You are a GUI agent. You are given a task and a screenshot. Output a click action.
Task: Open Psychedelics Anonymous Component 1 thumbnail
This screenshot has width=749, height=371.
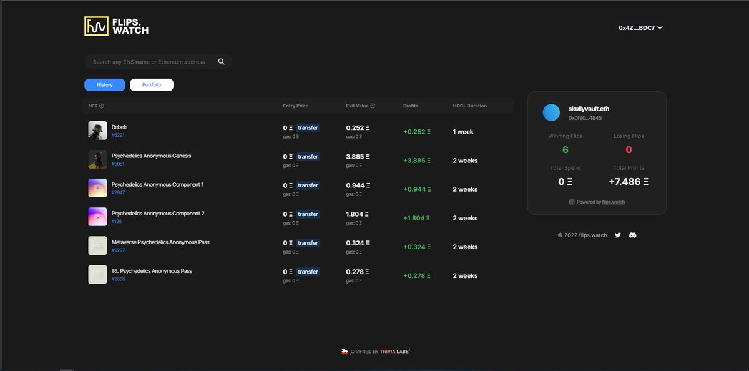[97, 188]
